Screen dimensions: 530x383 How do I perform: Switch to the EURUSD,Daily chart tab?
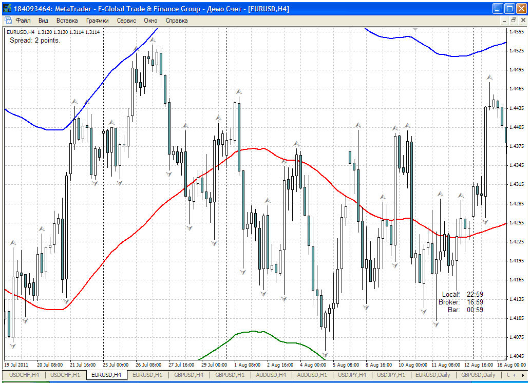(x=432, y=375)
